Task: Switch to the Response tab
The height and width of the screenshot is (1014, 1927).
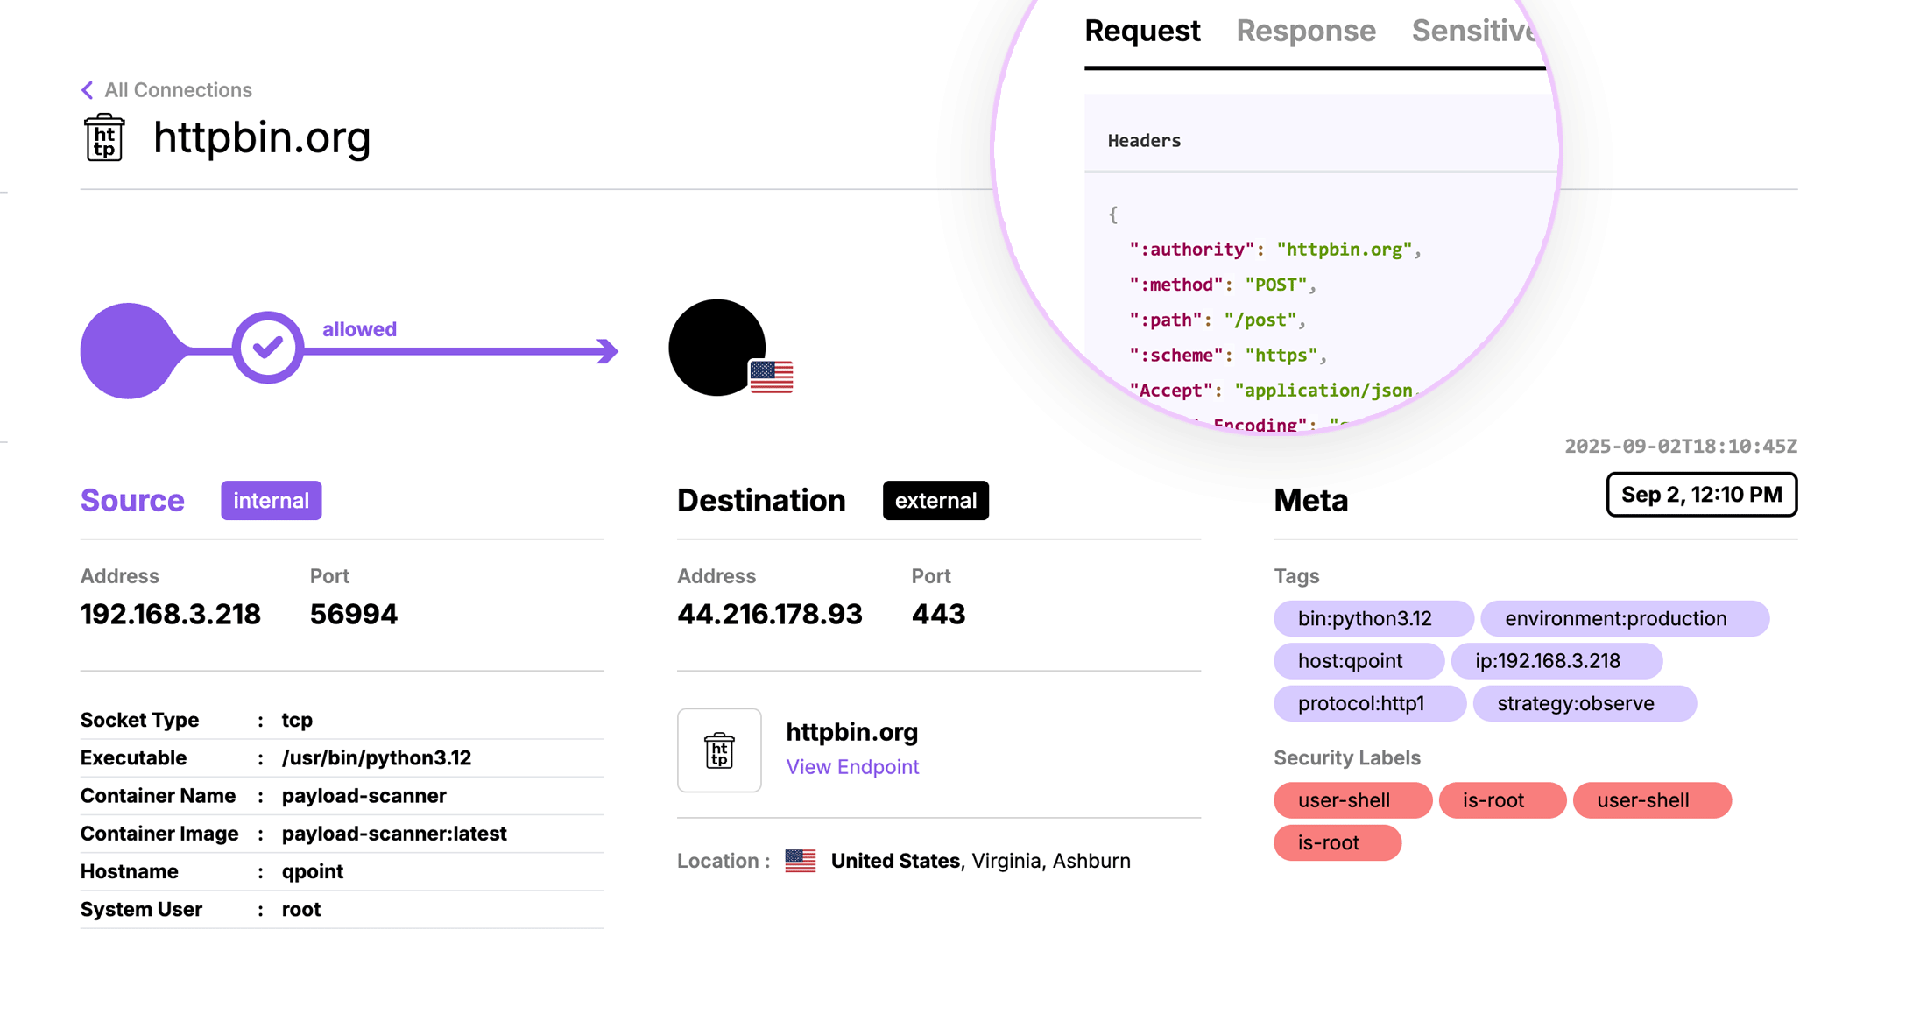Action: click(x=1305, y=32)
